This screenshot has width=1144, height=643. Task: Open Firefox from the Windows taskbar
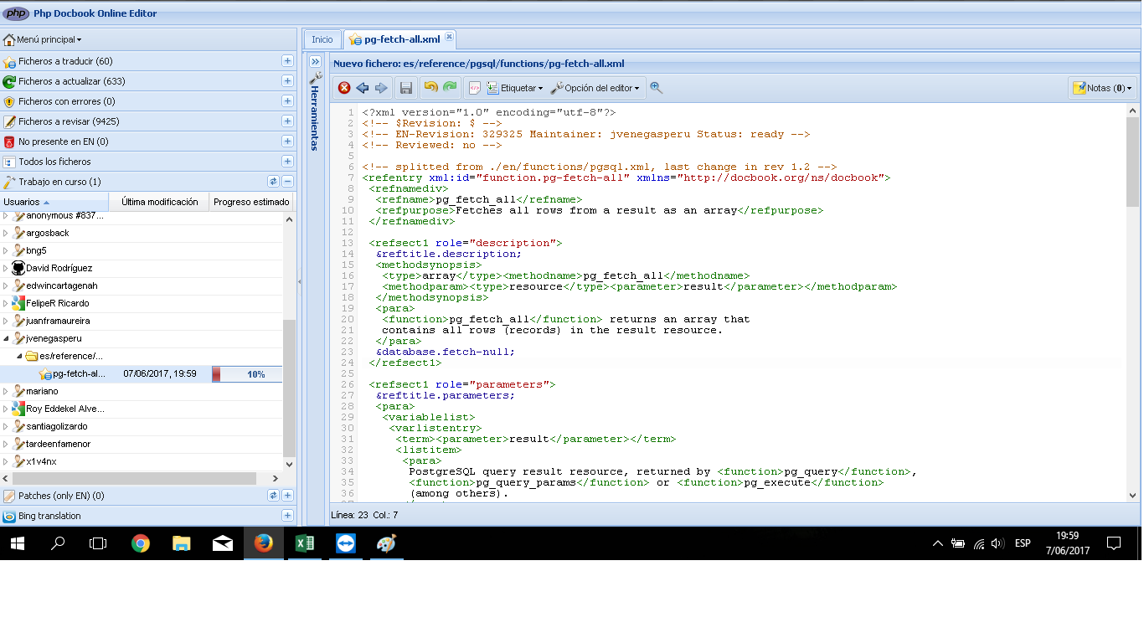click(264, 543)
